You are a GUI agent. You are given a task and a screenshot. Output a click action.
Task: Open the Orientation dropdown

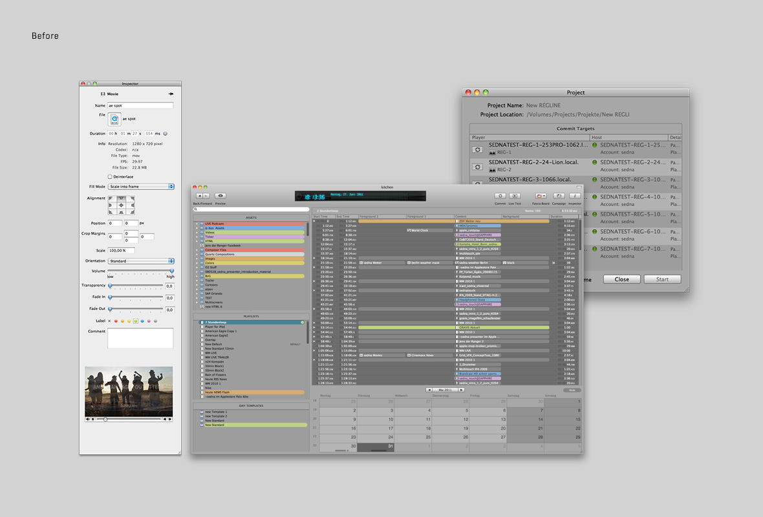coord(141,261)
